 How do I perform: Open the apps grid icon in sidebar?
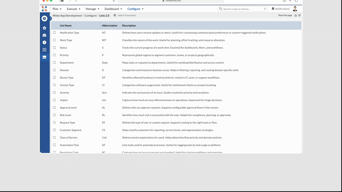tap(44, 50)
